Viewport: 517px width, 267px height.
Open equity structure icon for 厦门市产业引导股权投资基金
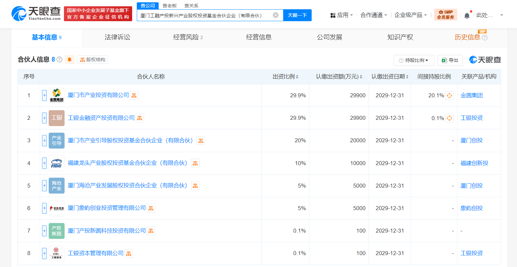point(201,141)
